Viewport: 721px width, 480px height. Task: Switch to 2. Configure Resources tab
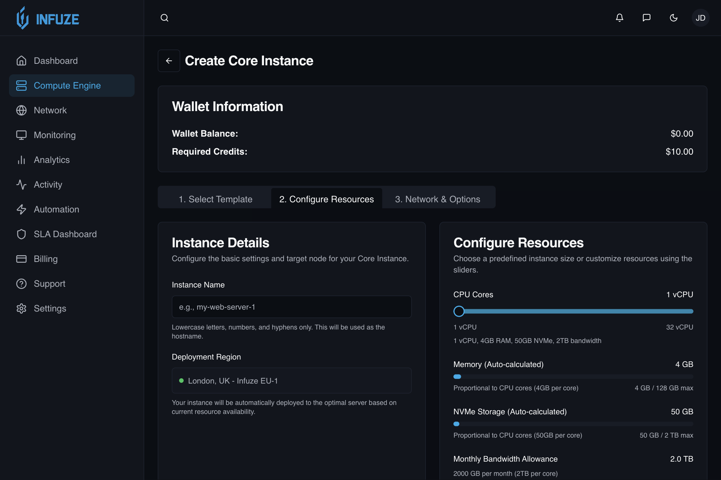(326, 199)
